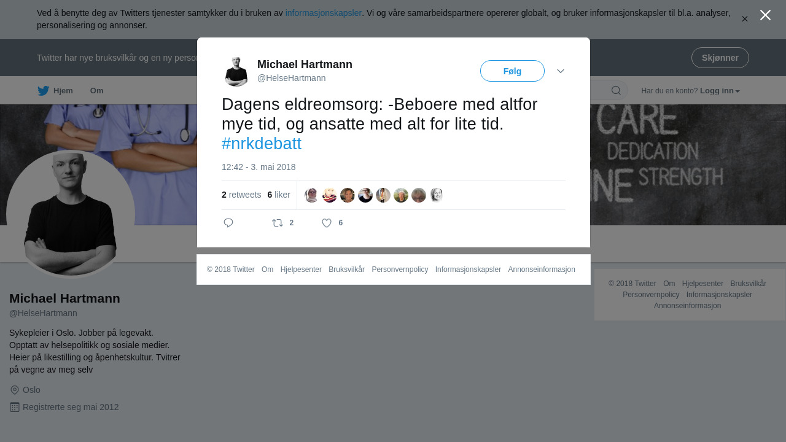Image resolution: width=786 pixels, height=442 pixels.
Task: Expand the tweet options chevron menu
Action: pyautogui.click(x=561, y=71)
